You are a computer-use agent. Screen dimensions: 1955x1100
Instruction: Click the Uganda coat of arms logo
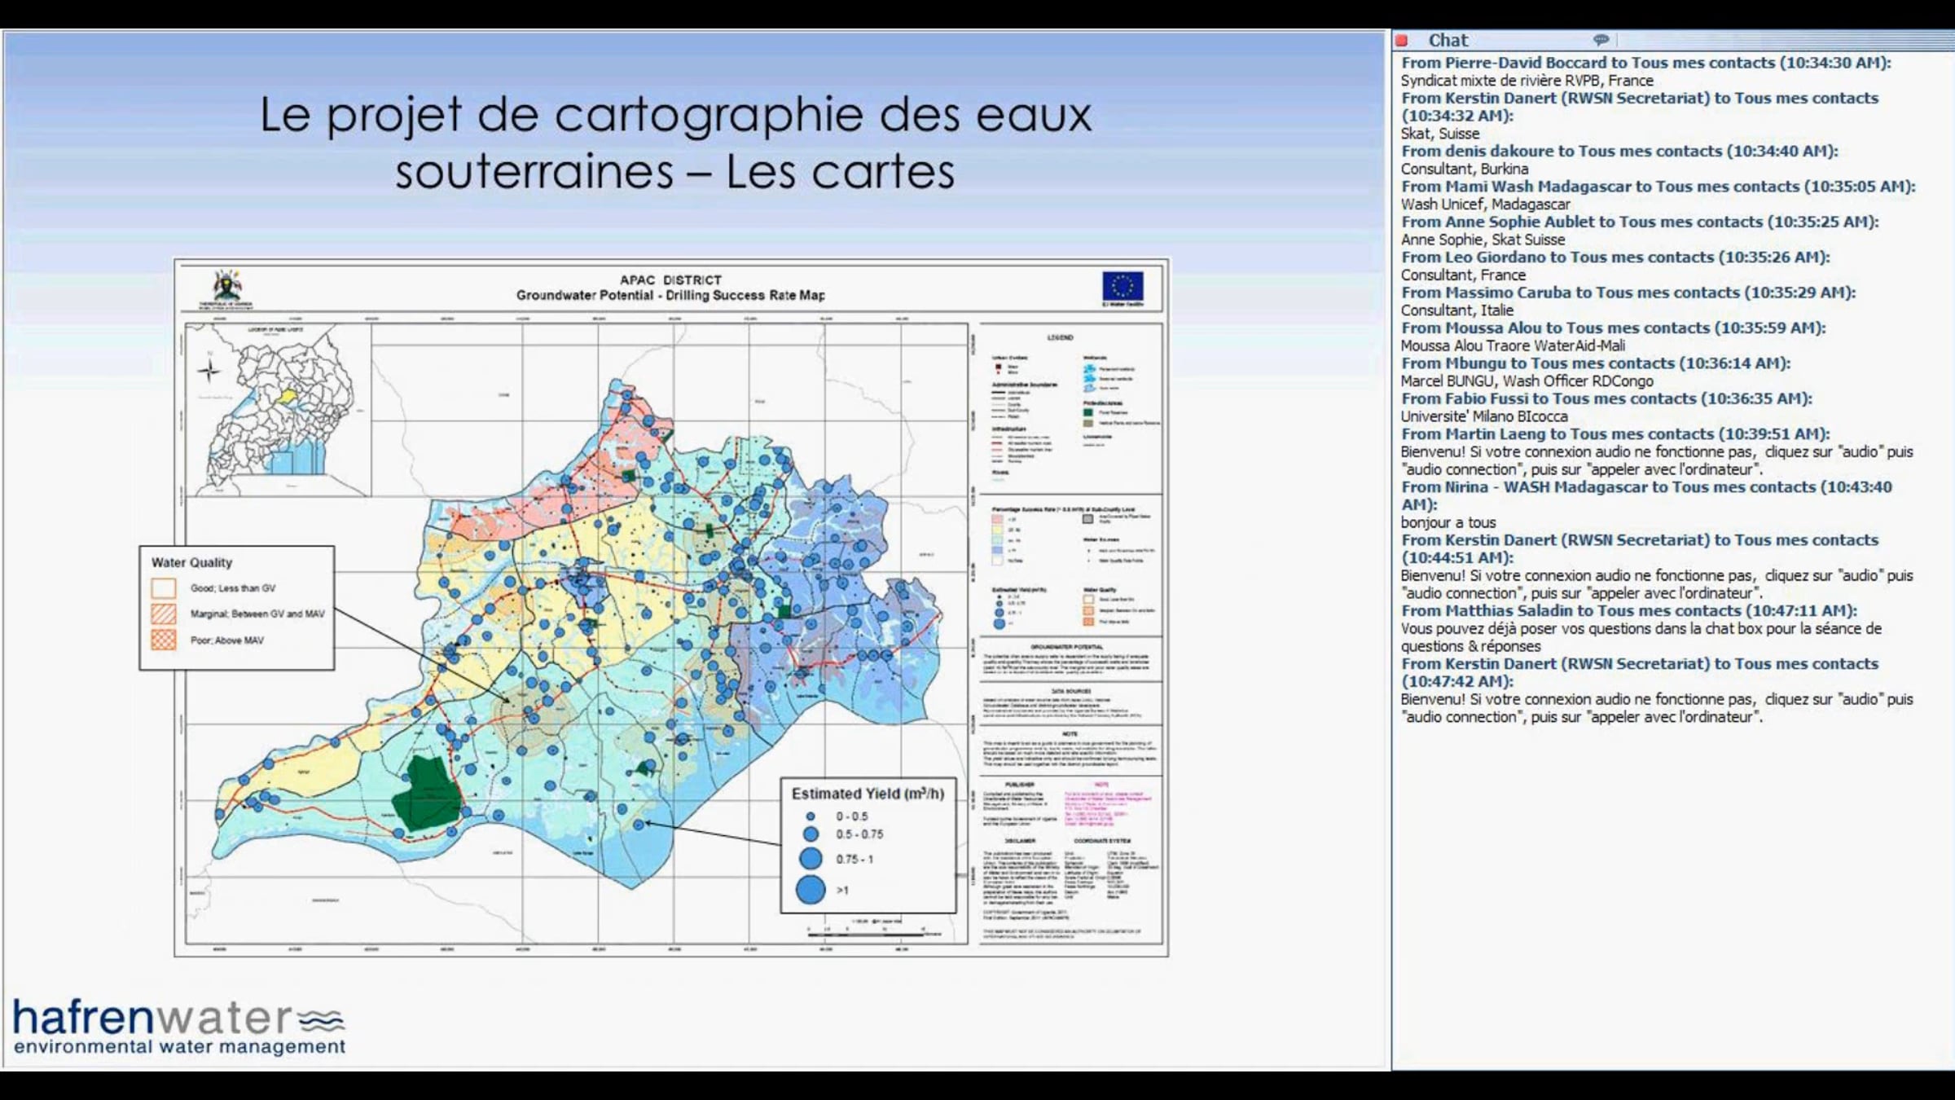[x=226, y=287]
